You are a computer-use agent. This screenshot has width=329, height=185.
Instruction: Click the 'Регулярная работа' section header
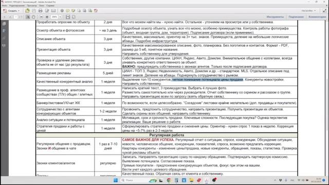pyautogui.click(x=167, y=135)
